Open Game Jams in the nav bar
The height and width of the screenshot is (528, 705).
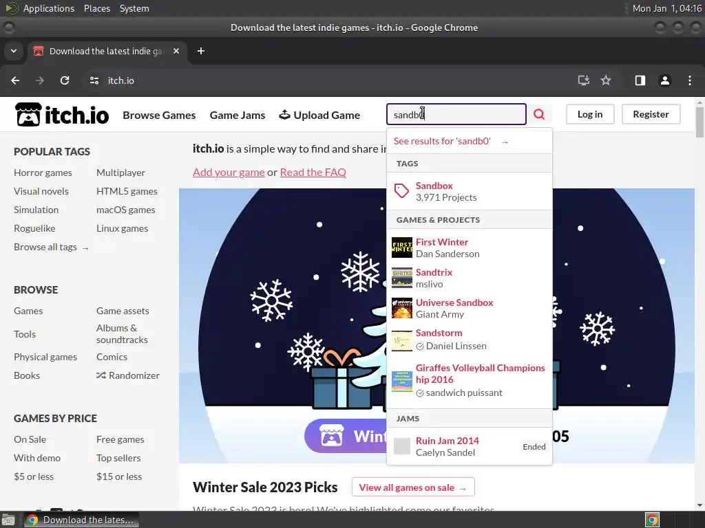[x=238, y=115]
